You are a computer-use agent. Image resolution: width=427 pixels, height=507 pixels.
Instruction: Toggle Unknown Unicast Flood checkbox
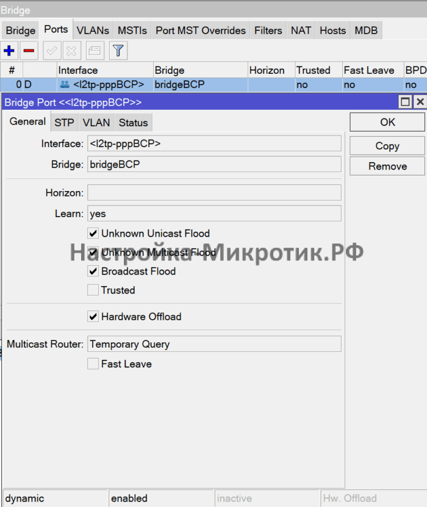(93, 233)
